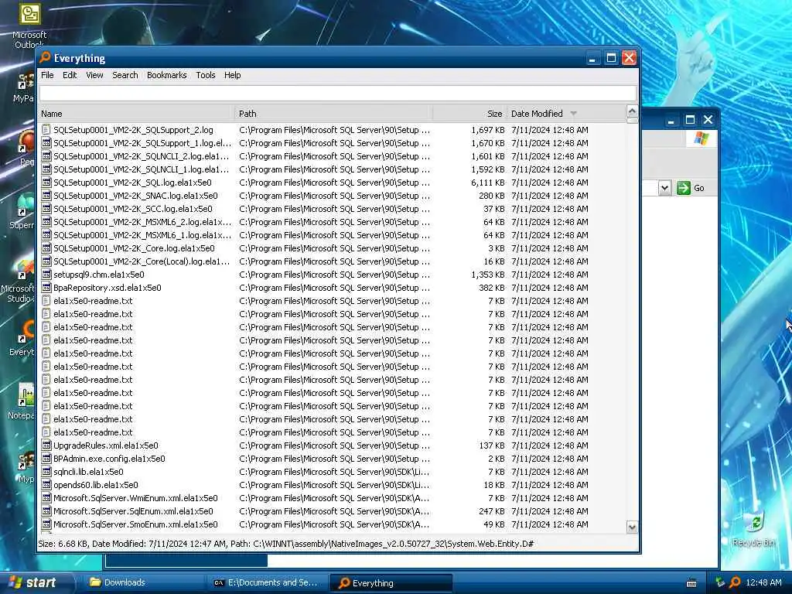
Task: Focus the Everything search box
Action: pyautogui.click(x=338, y=93)
